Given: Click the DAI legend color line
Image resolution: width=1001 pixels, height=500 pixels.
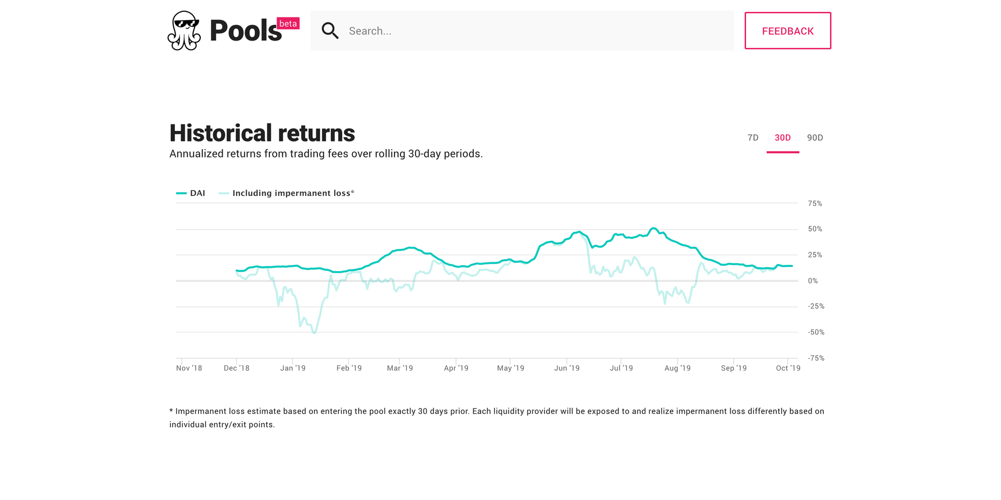Looking at the screenshot, I should tap(181, 193).
